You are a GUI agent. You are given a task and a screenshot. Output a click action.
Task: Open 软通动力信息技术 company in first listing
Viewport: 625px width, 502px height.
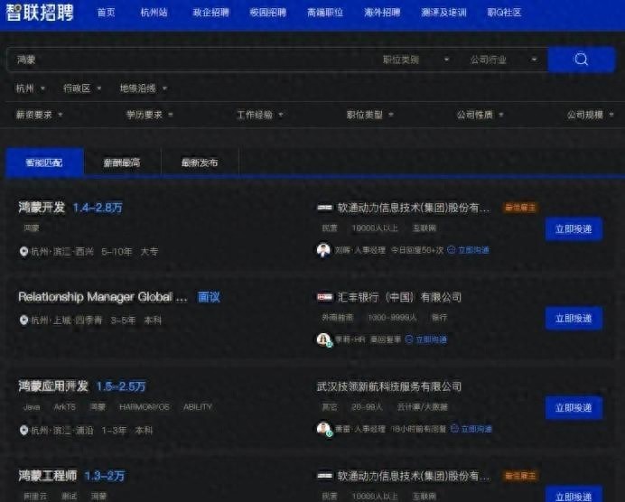414,208
